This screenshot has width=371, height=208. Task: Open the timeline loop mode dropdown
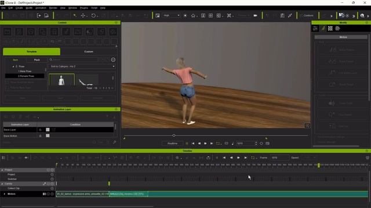(254, 158)
